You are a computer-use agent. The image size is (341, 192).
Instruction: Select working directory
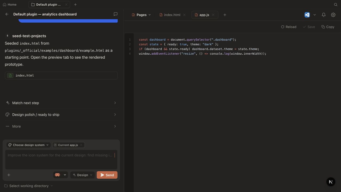coord(29,186)
